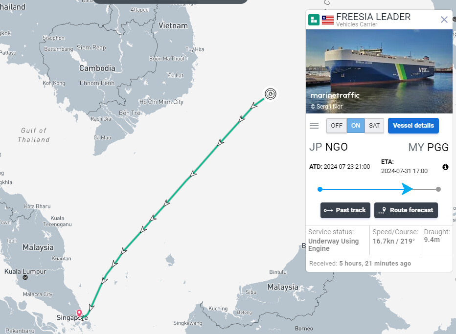Click the vessel position target marker
The height and width of the screenshot is (334, 456).
tap(271, 94)
